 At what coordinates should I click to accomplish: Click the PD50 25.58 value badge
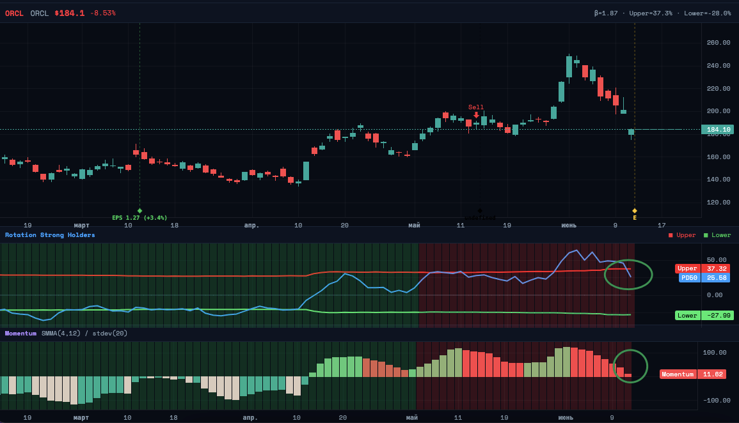click(x=704, y=278)
